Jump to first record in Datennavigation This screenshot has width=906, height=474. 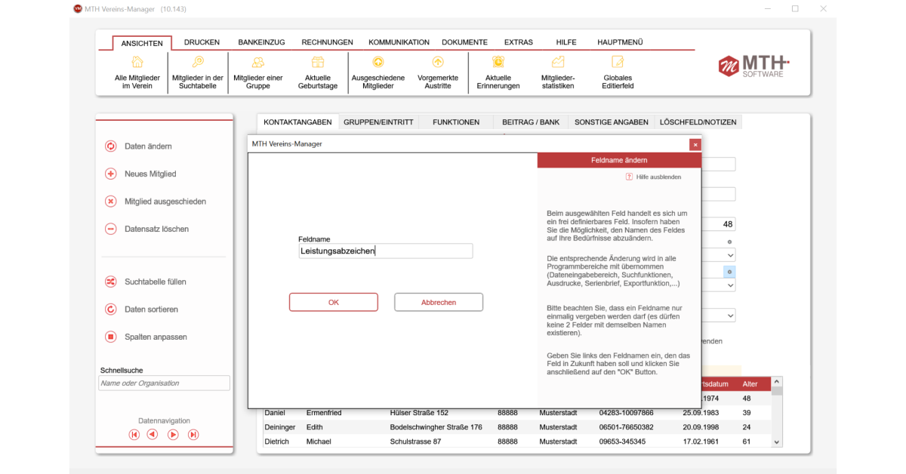tap(134, 435)
